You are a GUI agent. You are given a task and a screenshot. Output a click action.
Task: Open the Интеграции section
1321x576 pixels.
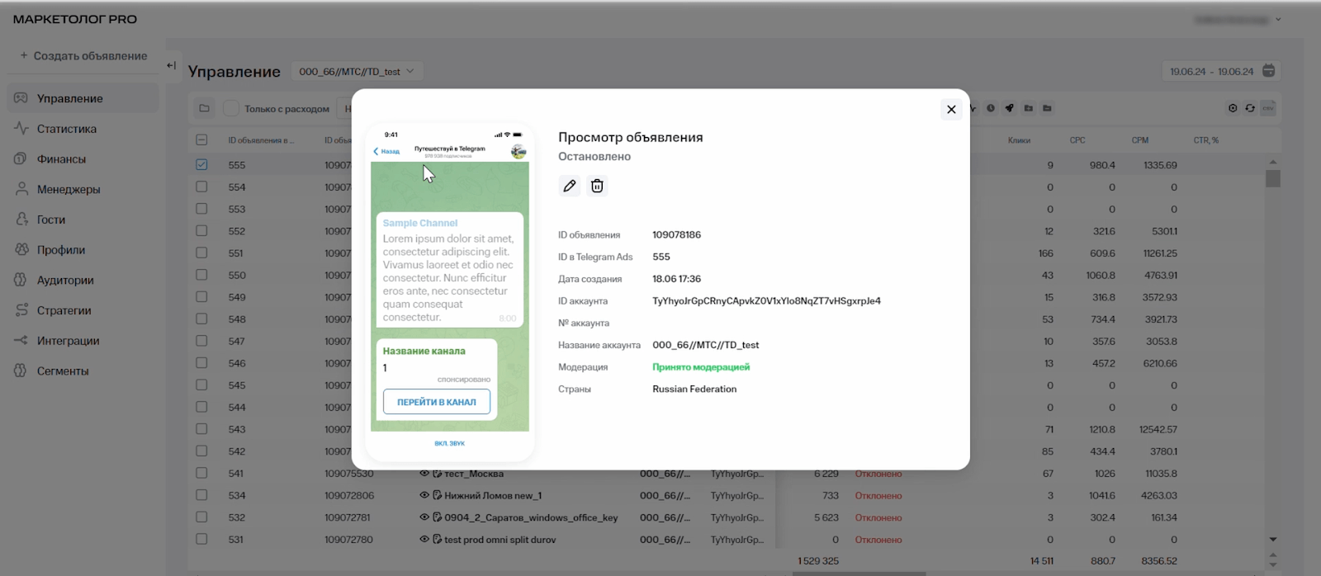click(x=83, y=341)
